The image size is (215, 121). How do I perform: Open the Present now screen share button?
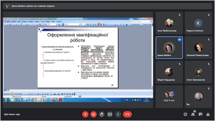(x=110, y=114)
